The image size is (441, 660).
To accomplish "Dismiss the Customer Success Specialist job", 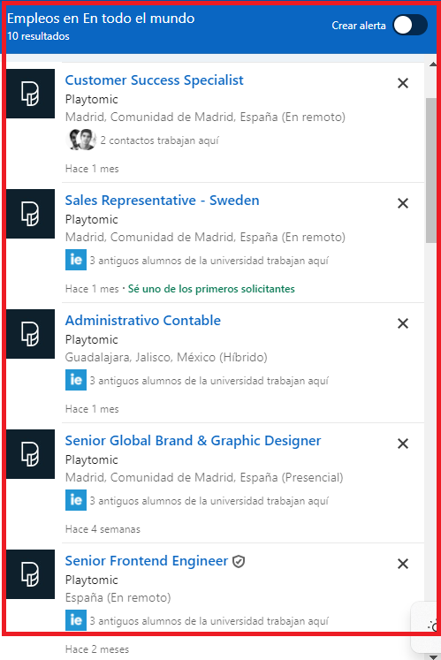I will point(403,83).
